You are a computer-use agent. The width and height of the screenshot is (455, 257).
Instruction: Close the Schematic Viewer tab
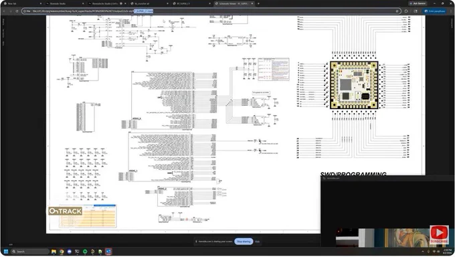[252, 3]
